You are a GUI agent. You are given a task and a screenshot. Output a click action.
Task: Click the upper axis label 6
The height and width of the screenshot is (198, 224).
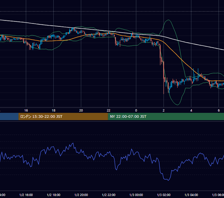219,110
